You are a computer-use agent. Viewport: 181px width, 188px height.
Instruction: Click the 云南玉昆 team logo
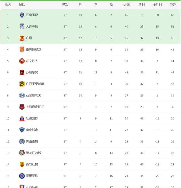22,15
